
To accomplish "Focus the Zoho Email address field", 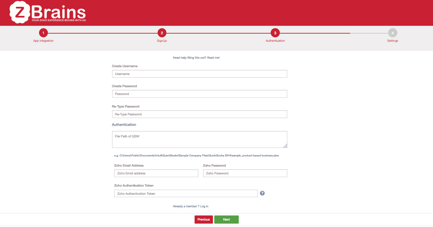I will (x=156, y=173).
